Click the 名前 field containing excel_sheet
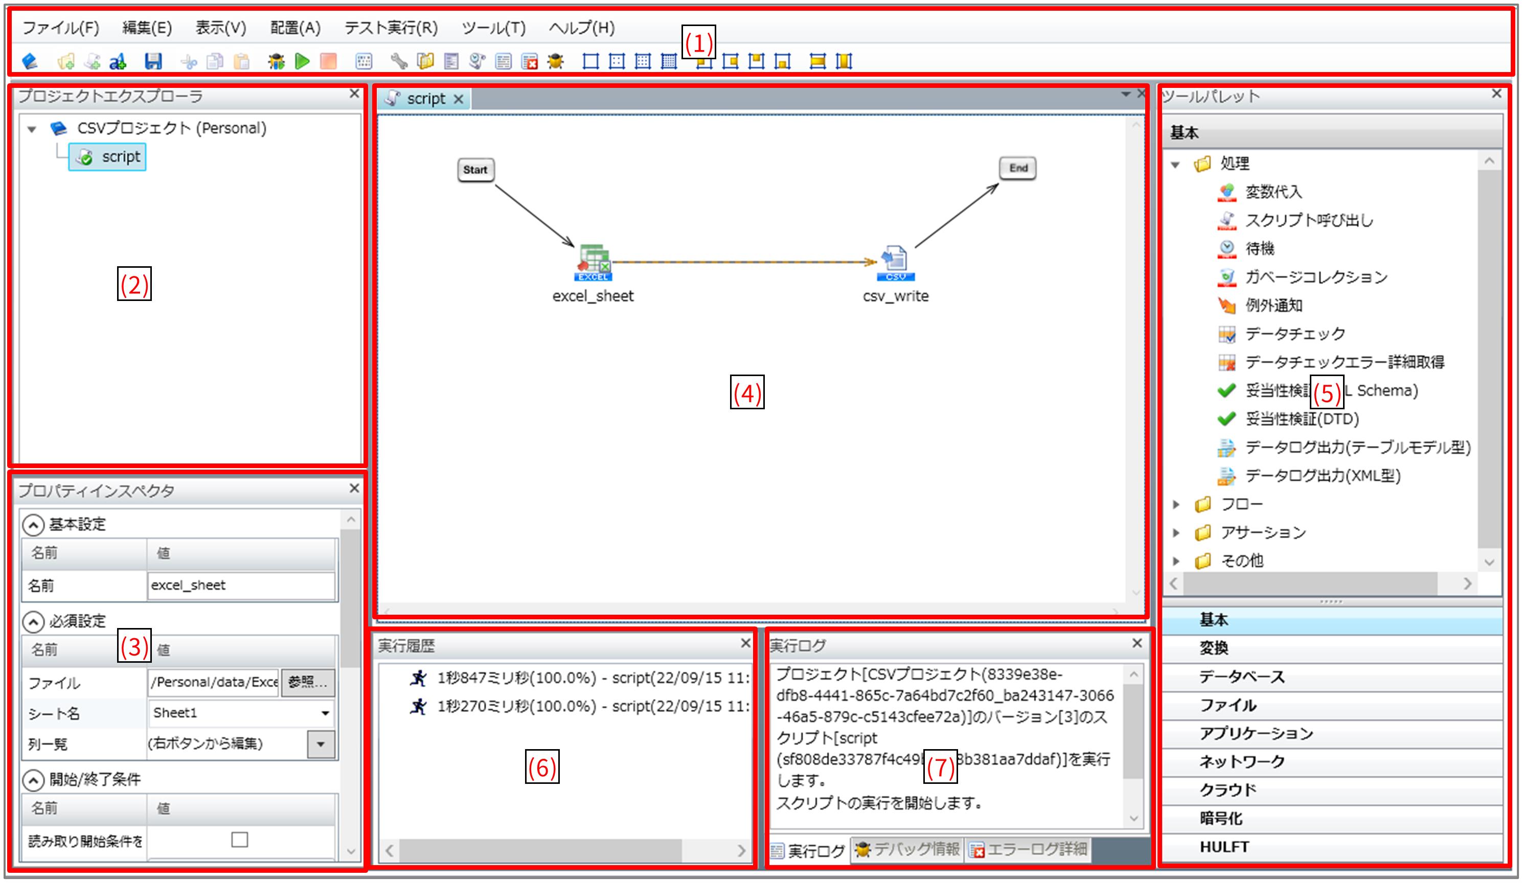The width and height of the screenshot is (1523, 883). point(240,585)
